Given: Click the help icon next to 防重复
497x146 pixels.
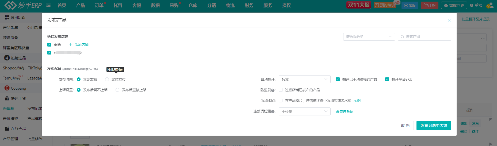Looking at the screenshot, I should [273, 90].
